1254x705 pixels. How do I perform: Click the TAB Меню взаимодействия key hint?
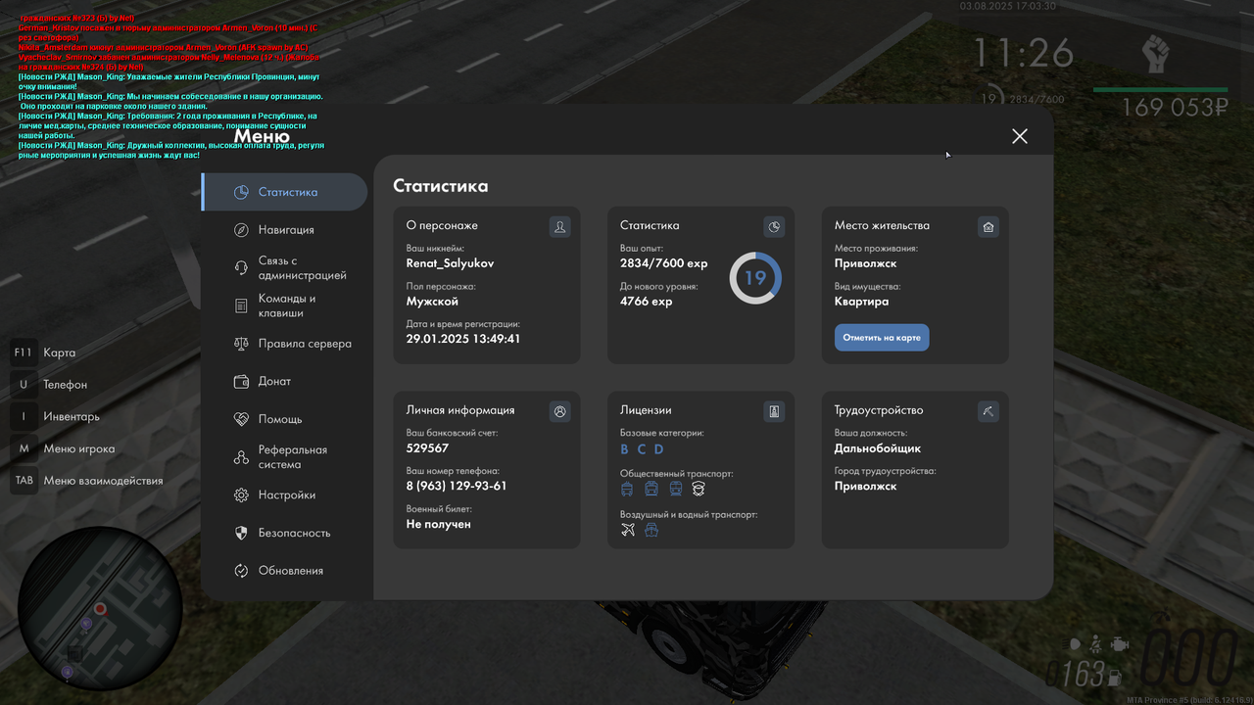pos(87,481)
